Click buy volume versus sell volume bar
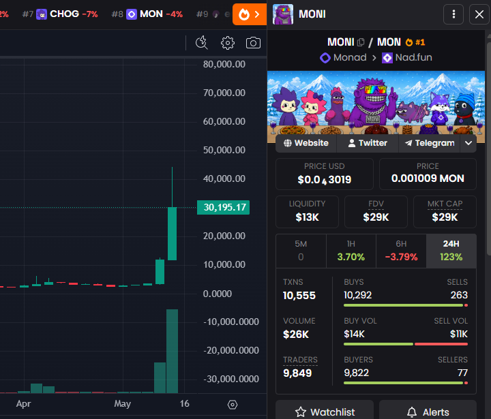The height and width of the screenshot is (419, 491). 406,344
